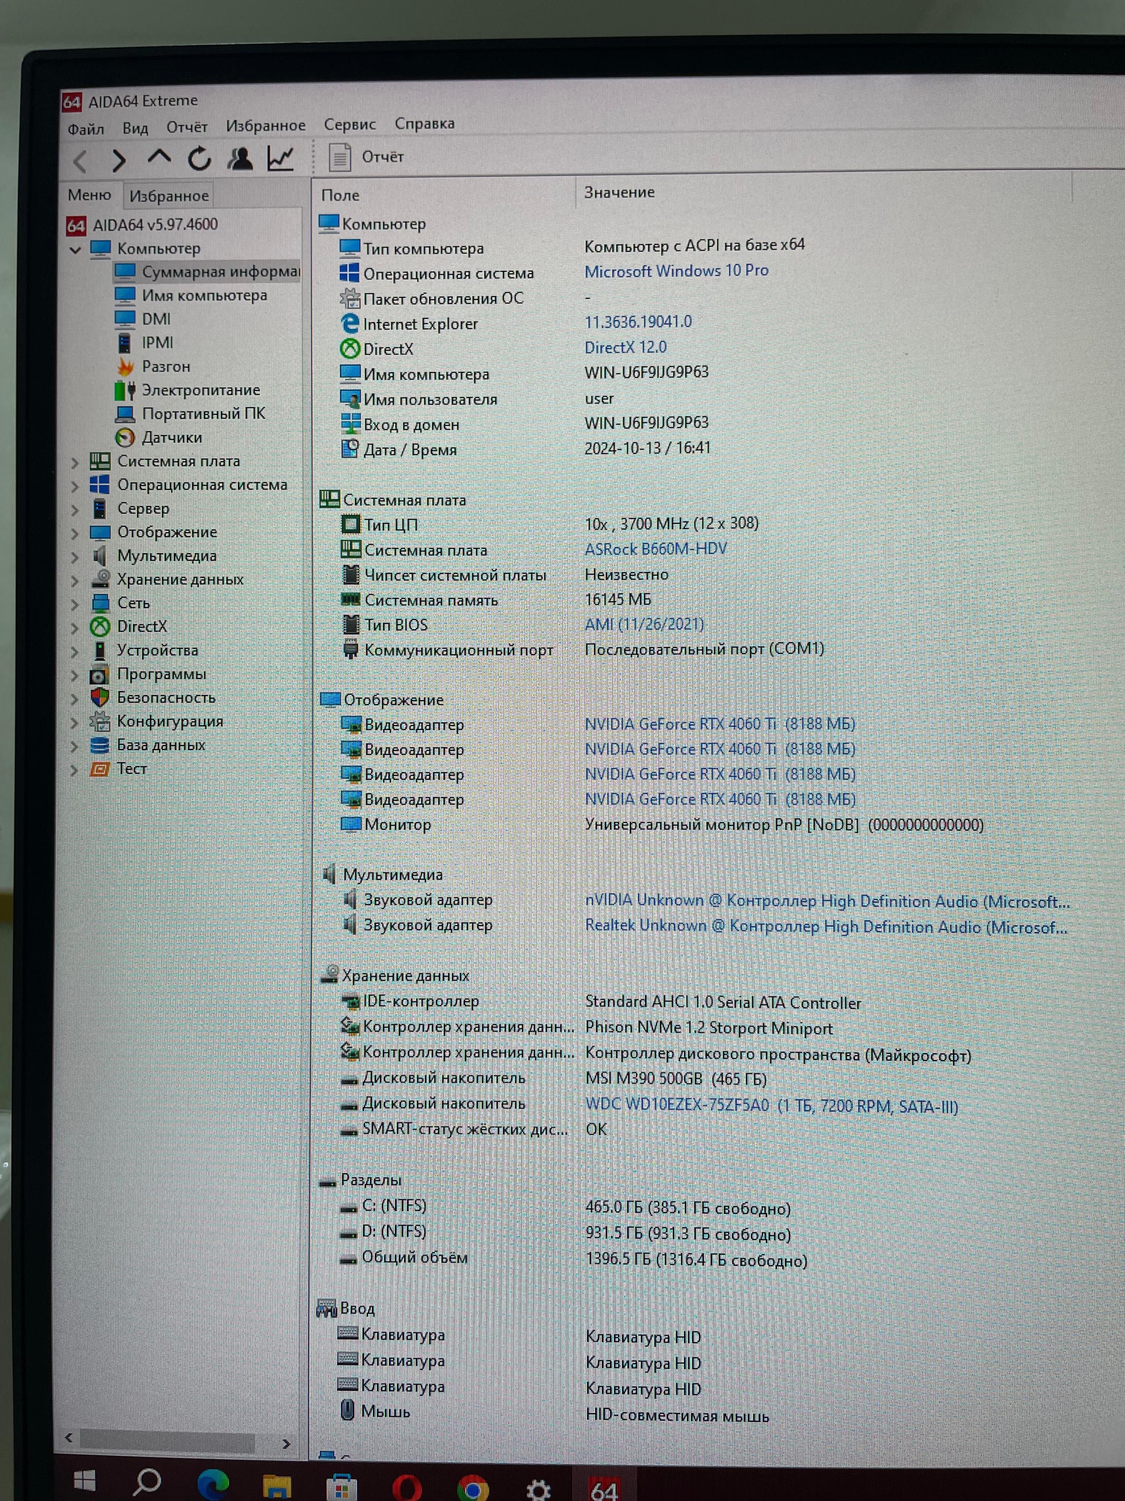Click the Программы tree icon
This screenshot has width=1125, height=1501.
click(x=100, y=675)
